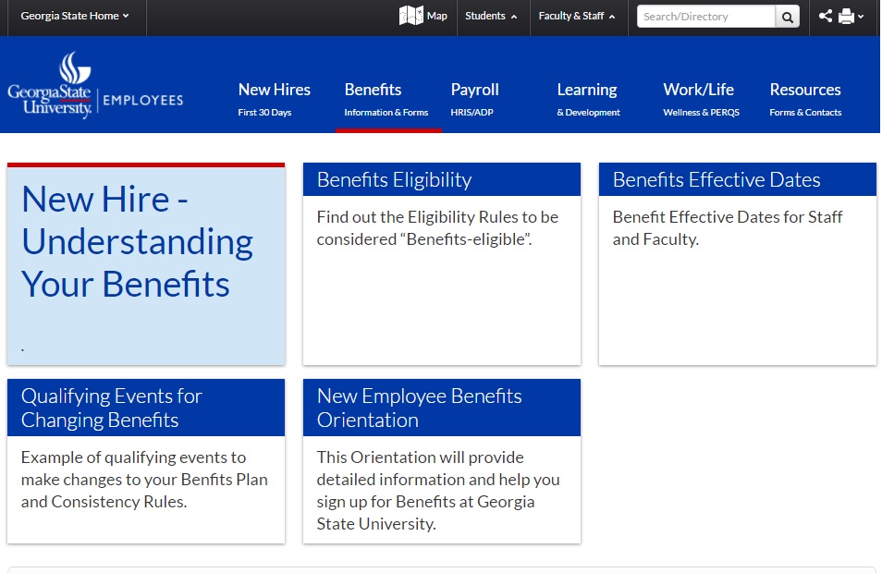Open the New Hires menu
Viewport: 882px width, 573px height.
click(274, 99)
